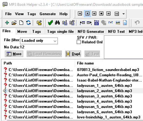Open folder using the yellow folder icon
This screenshot has height=121, width=143.
tap(14, 23)
